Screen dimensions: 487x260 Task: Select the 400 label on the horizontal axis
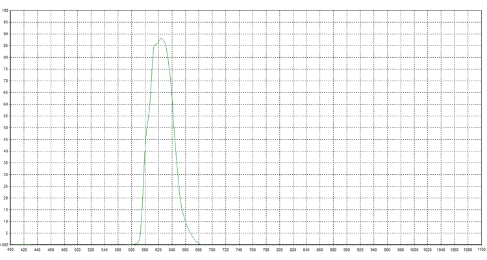pos(10,250)
